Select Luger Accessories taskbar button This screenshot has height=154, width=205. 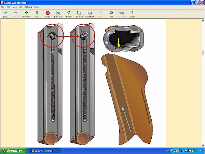tap(45, 151)
